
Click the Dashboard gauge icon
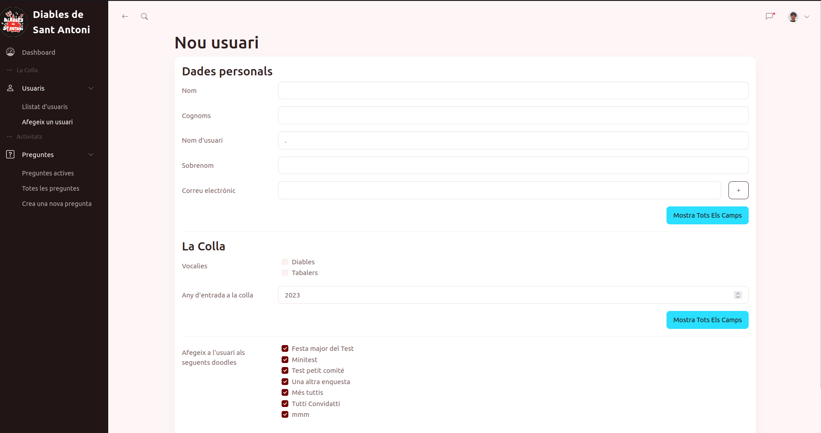(10, 52)
